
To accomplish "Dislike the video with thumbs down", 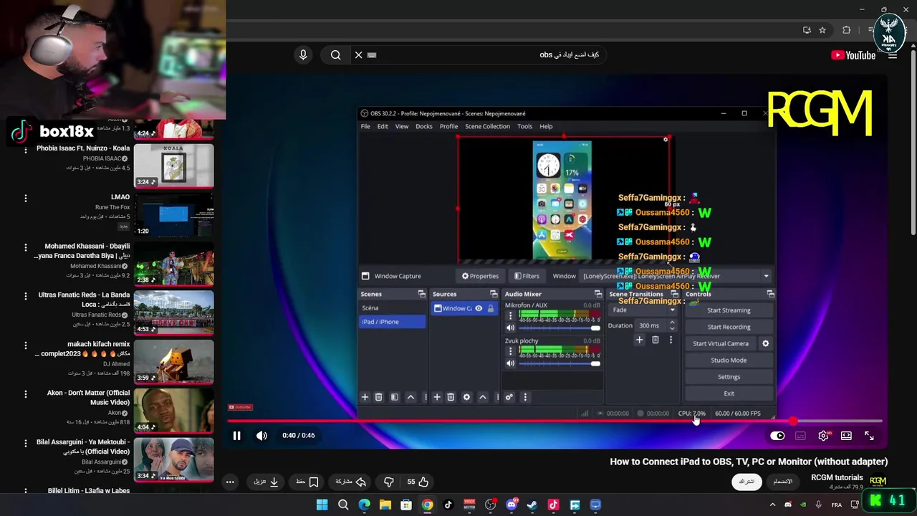I will (389, 482).
